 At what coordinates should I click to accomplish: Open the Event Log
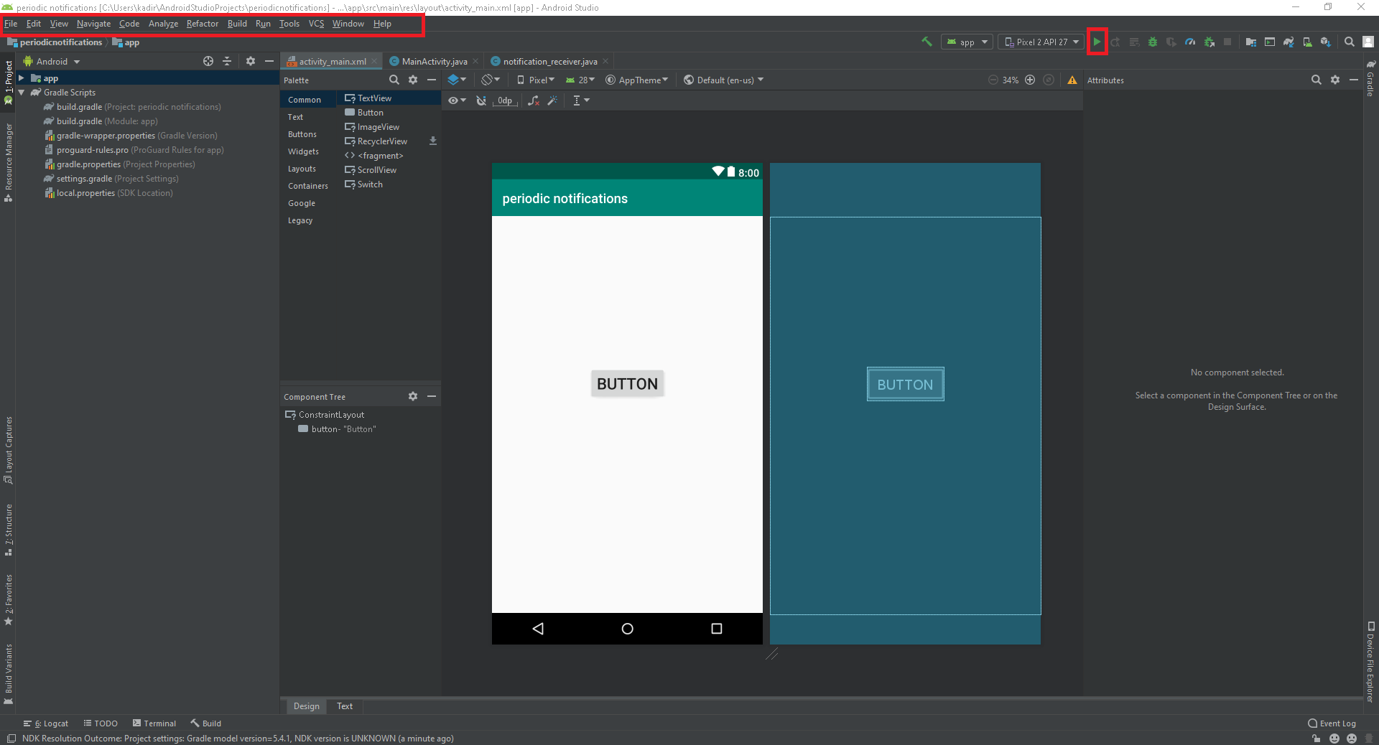1332,723
